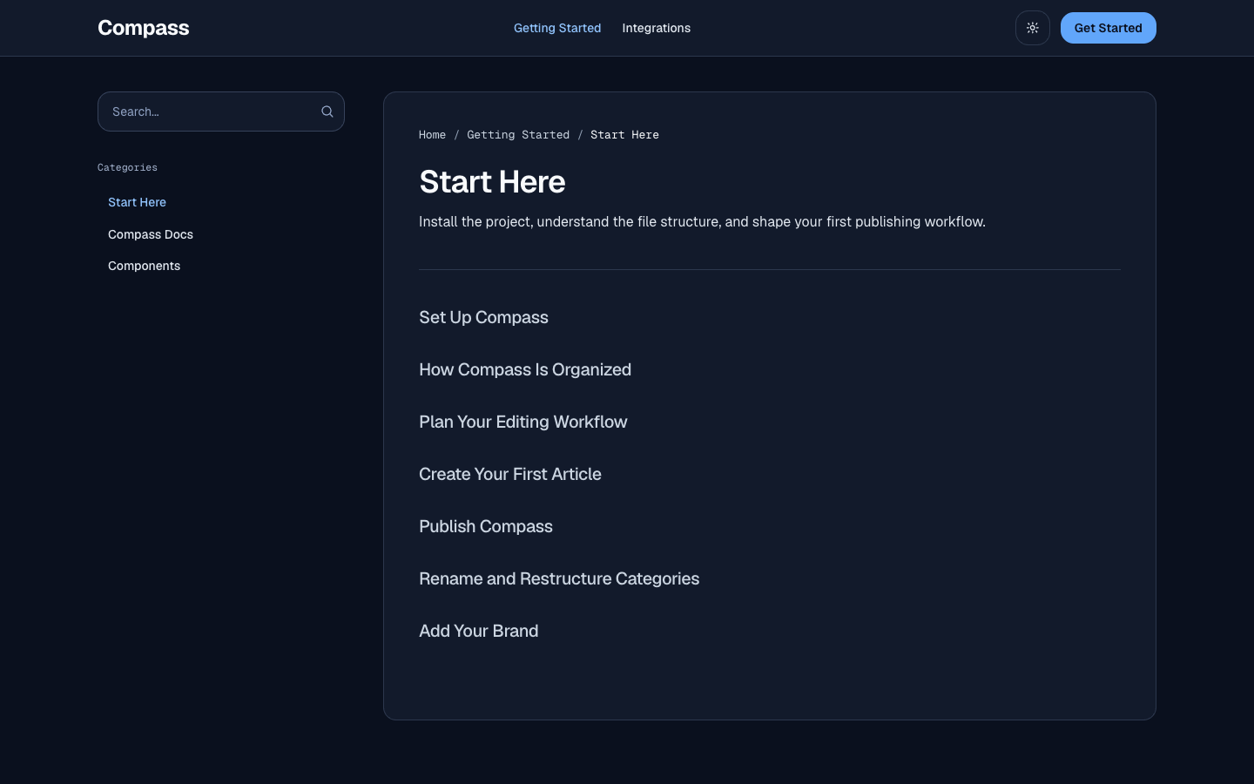Select Start Here in Categories sidebar
The image size is (1254, 784).
click(137, 202)
